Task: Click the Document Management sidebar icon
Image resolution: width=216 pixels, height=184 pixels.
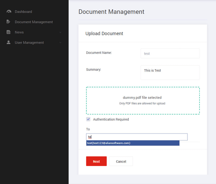Action: click(x=8, y=22)
